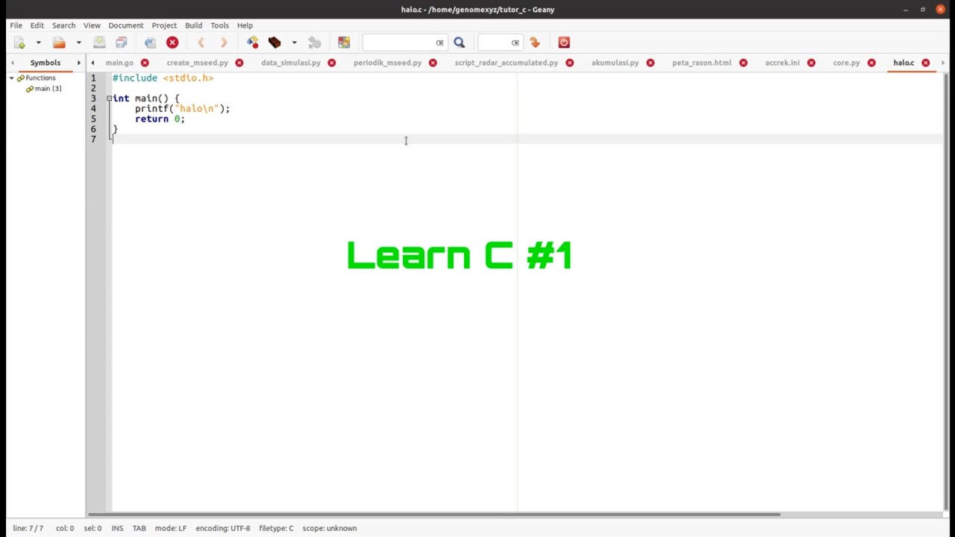Close the create_mseed.py tab
Screen dimensions: 955x537
click(239, 63)
